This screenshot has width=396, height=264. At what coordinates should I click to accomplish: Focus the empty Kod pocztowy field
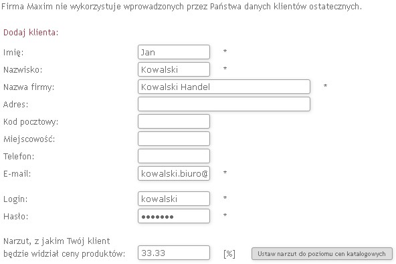174,121
